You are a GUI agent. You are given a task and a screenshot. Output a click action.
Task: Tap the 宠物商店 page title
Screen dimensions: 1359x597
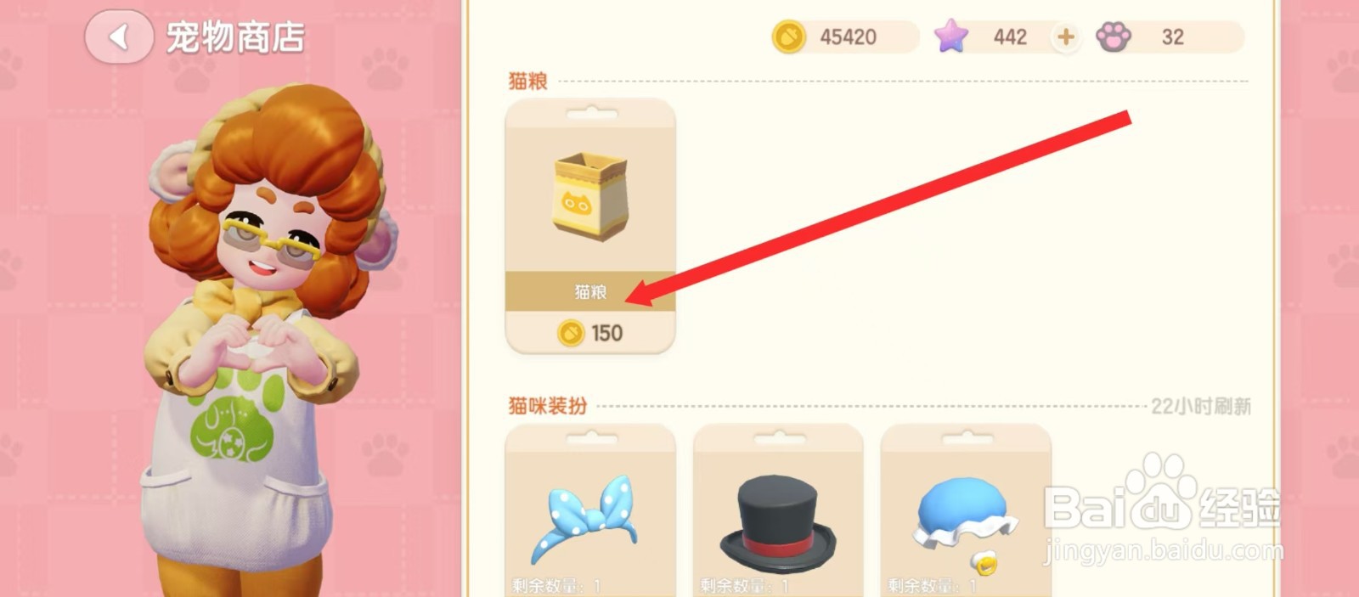coord(235,37)
